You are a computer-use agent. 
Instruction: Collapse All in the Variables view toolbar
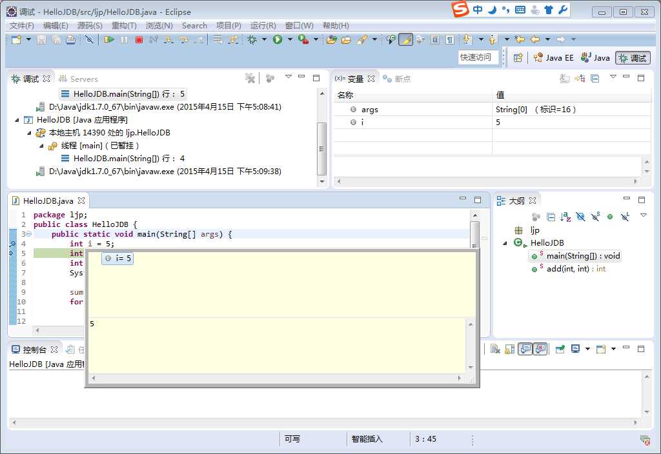[595, 78]
